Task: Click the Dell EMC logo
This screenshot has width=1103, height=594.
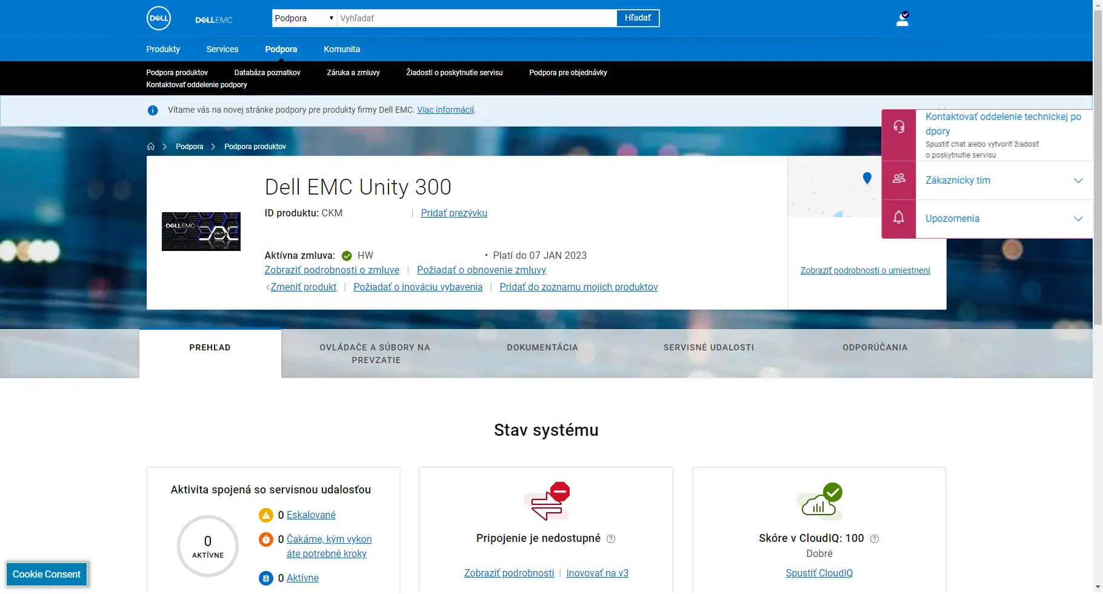Action: coord(214,20)
